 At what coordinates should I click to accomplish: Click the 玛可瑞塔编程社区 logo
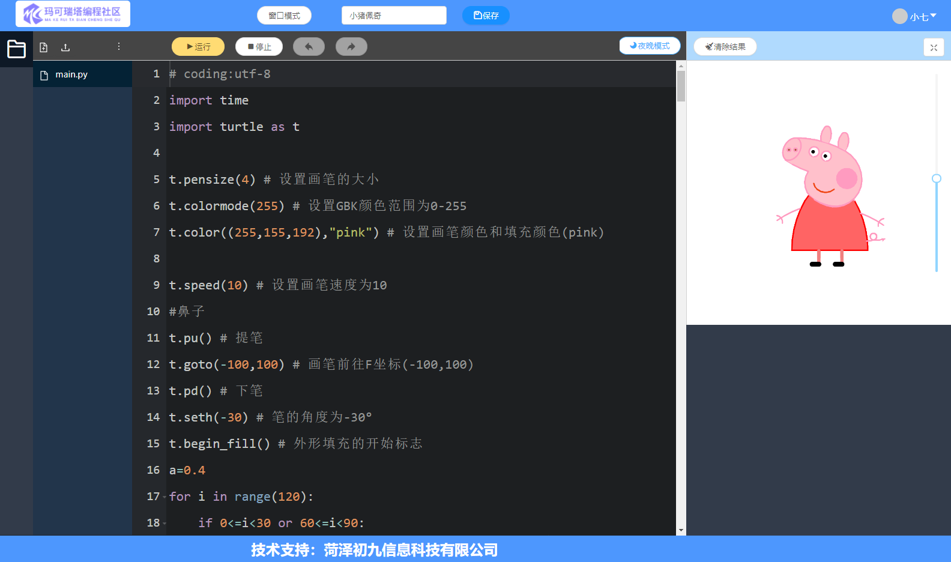(73, 14)
